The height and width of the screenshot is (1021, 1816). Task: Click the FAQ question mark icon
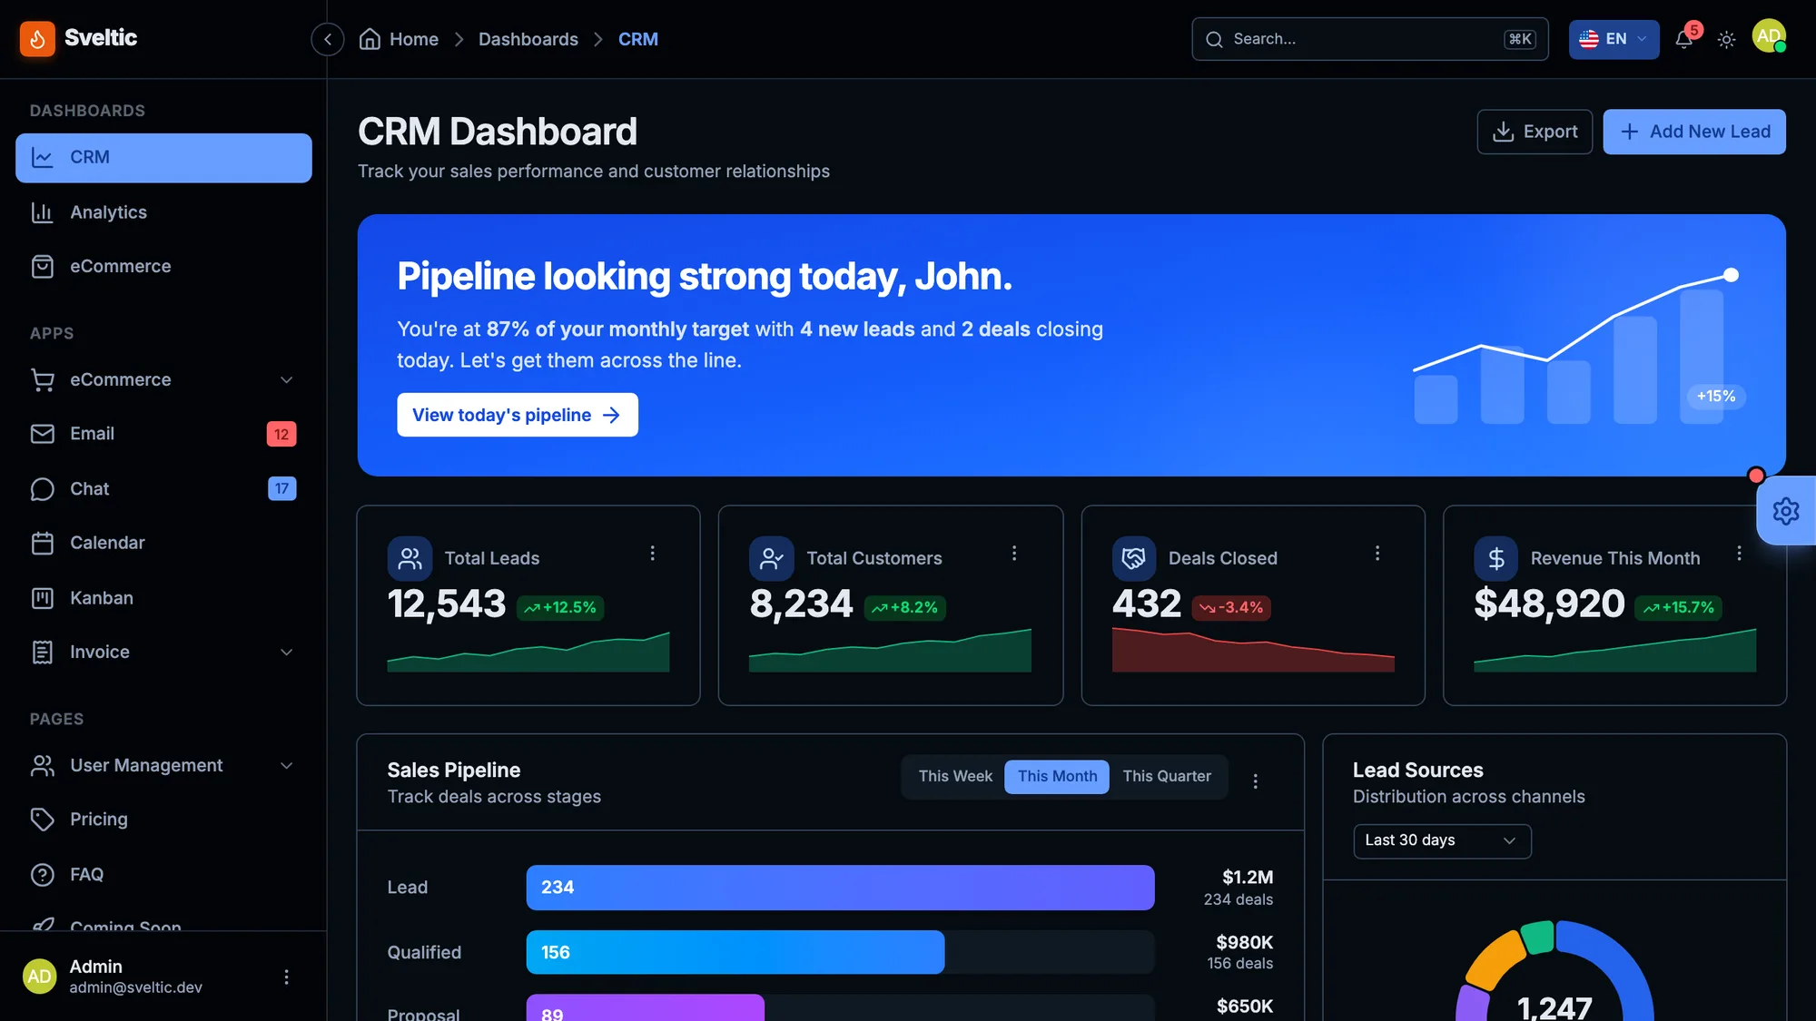pos(43,874)
